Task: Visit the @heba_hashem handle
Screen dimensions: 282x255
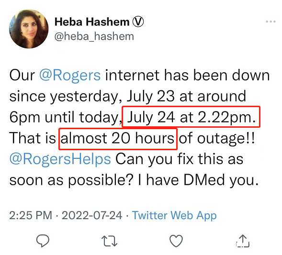Action: tap(94, 36)
